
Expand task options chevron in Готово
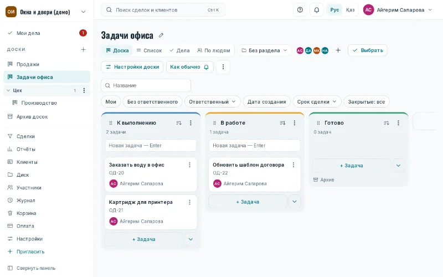398,166
